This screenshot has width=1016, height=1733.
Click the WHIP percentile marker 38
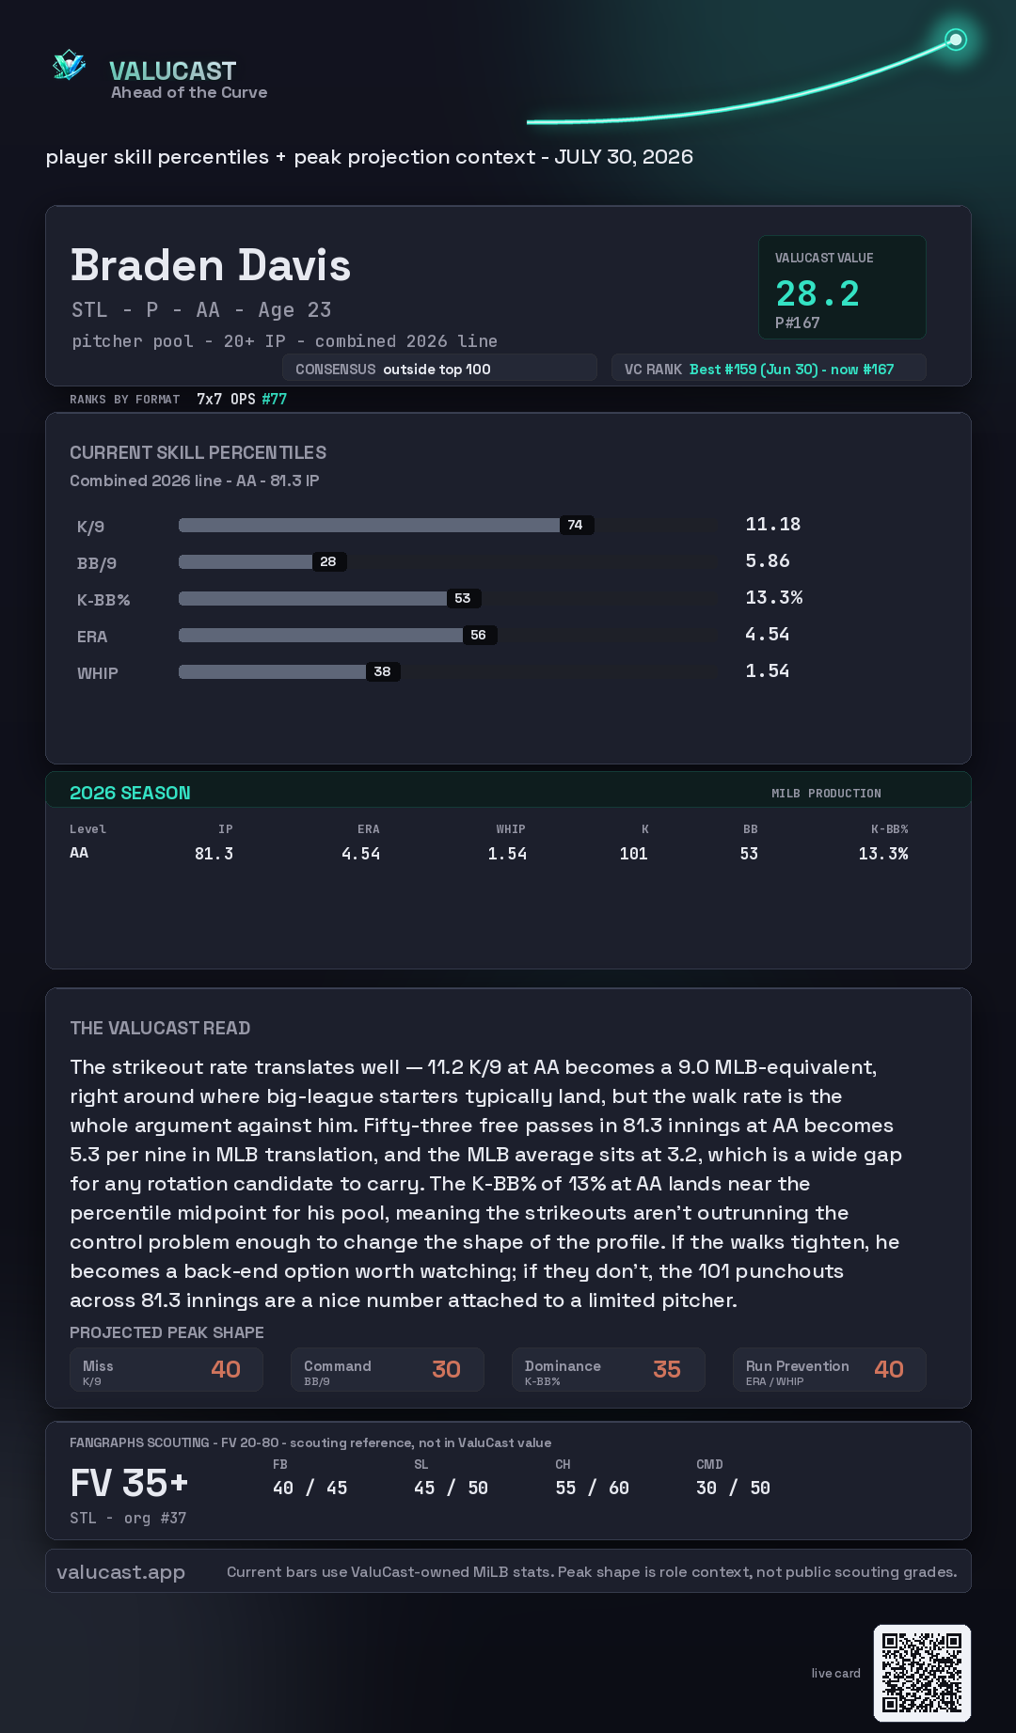point(382,671)
